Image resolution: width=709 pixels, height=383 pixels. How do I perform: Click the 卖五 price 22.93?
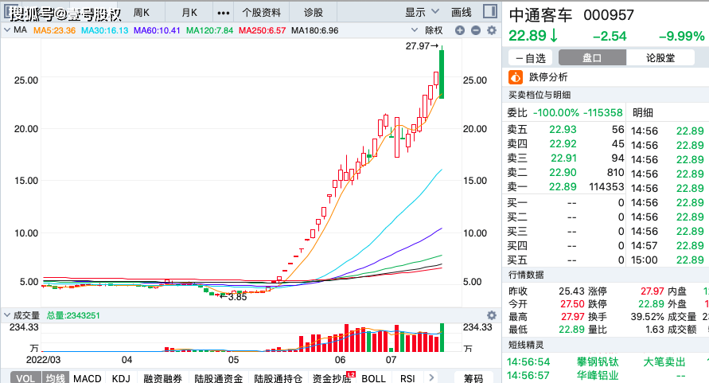(563, 129)
